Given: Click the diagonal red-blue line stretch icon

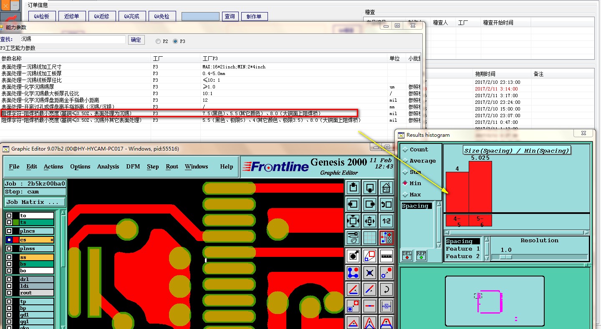Looking at the screenshot, I should pos(370,289).
